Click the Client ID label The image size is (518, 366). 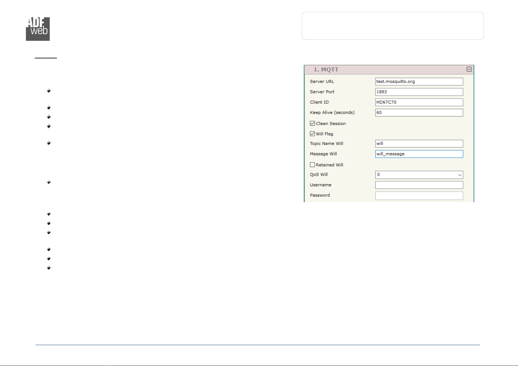[319, 102]
